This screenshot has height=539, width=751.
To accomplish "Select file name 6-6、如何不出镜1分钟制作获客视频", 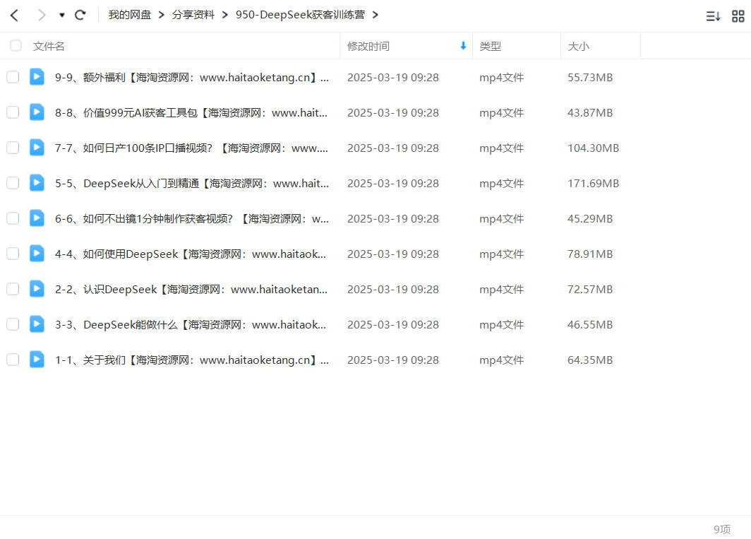I will coord(191,219).
